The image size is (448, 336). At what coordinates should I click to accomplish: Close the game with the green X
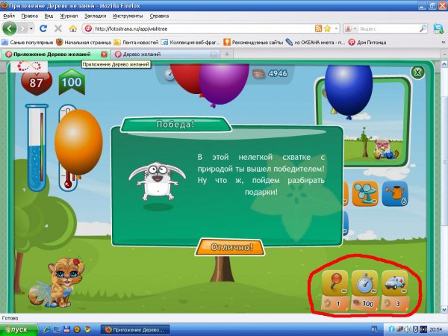(418, 72)
